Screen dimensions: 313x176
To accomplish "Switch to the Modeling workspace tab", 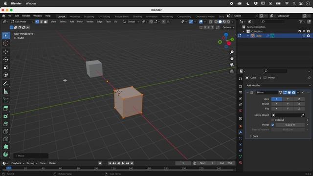I will pyautogui.click(x=74, y=17).
